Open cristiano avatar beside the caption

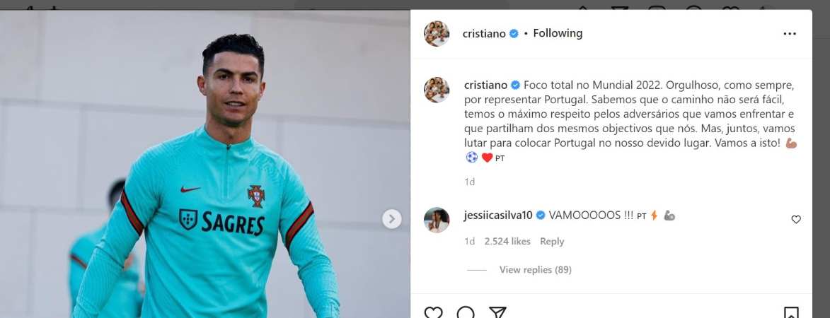[x=437, y=90]
